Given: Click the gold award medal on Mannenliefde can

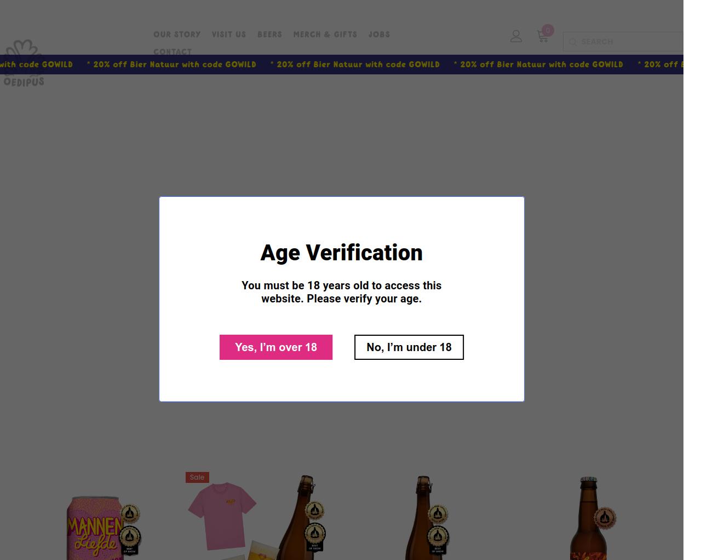Looking at the screenshot, I should pyautogui.click(x=130, y=514).
